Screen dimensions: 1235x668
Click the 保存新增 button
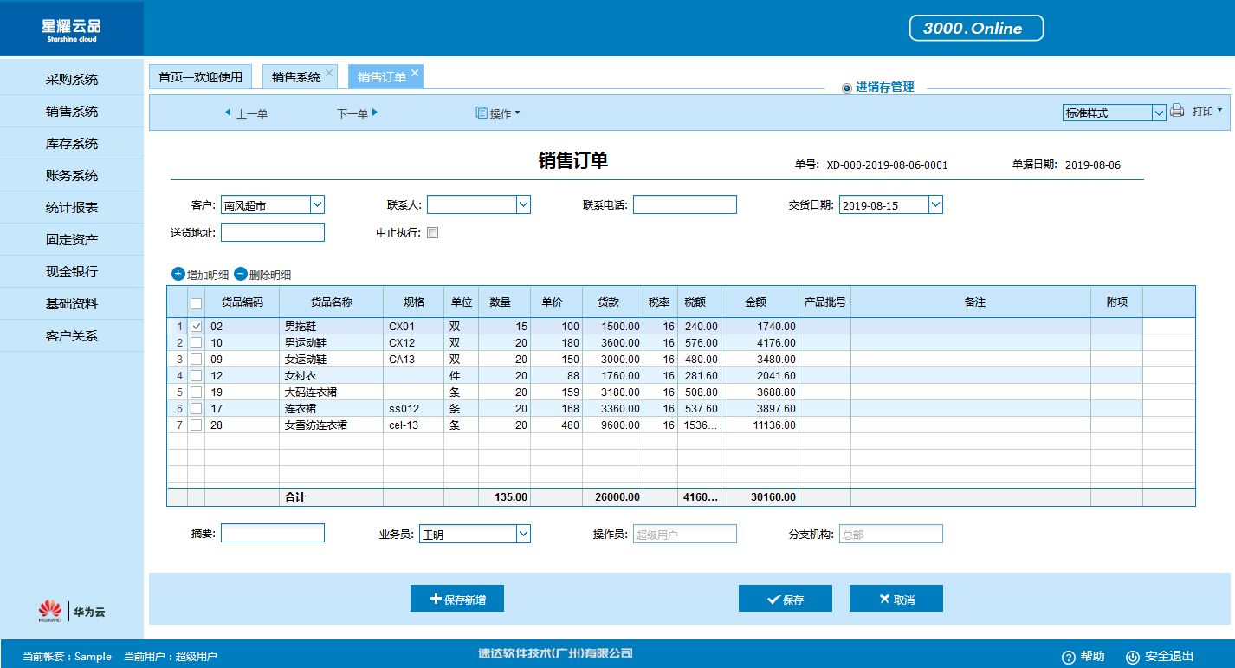pos(456,599)
